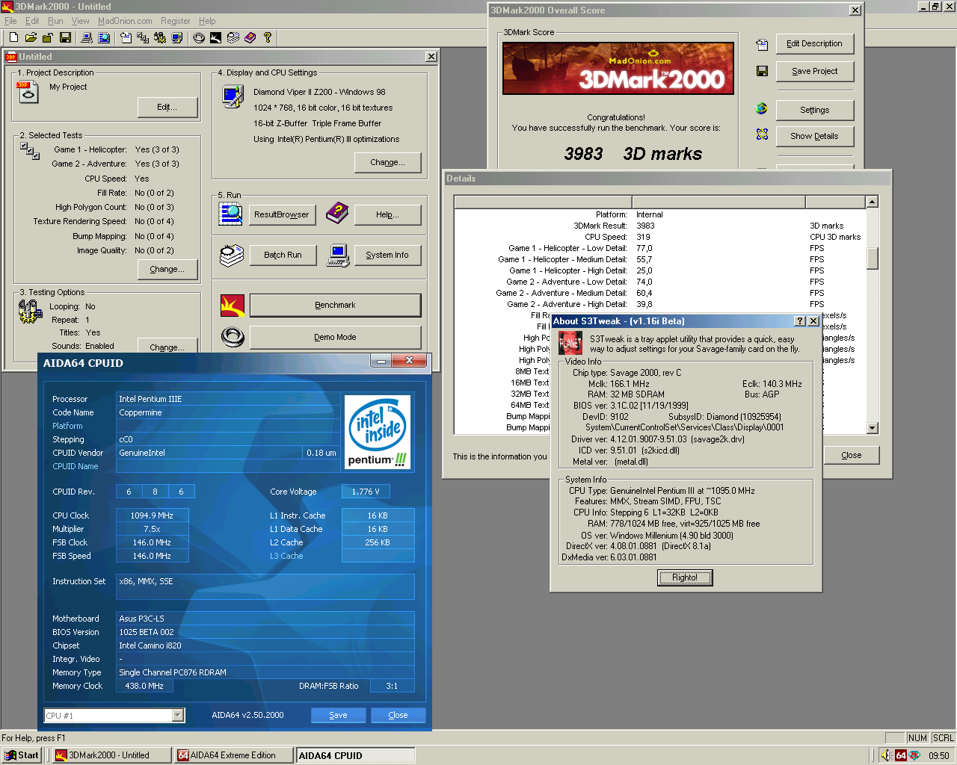Viewport: 957px width, 765px height.
Task: Click the icon beside Edit Description in score window
Action: (x=762, y=45)
